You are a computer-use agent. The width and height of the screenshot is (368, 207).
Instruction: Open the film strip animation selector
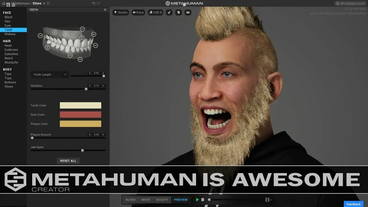point(269,200)
